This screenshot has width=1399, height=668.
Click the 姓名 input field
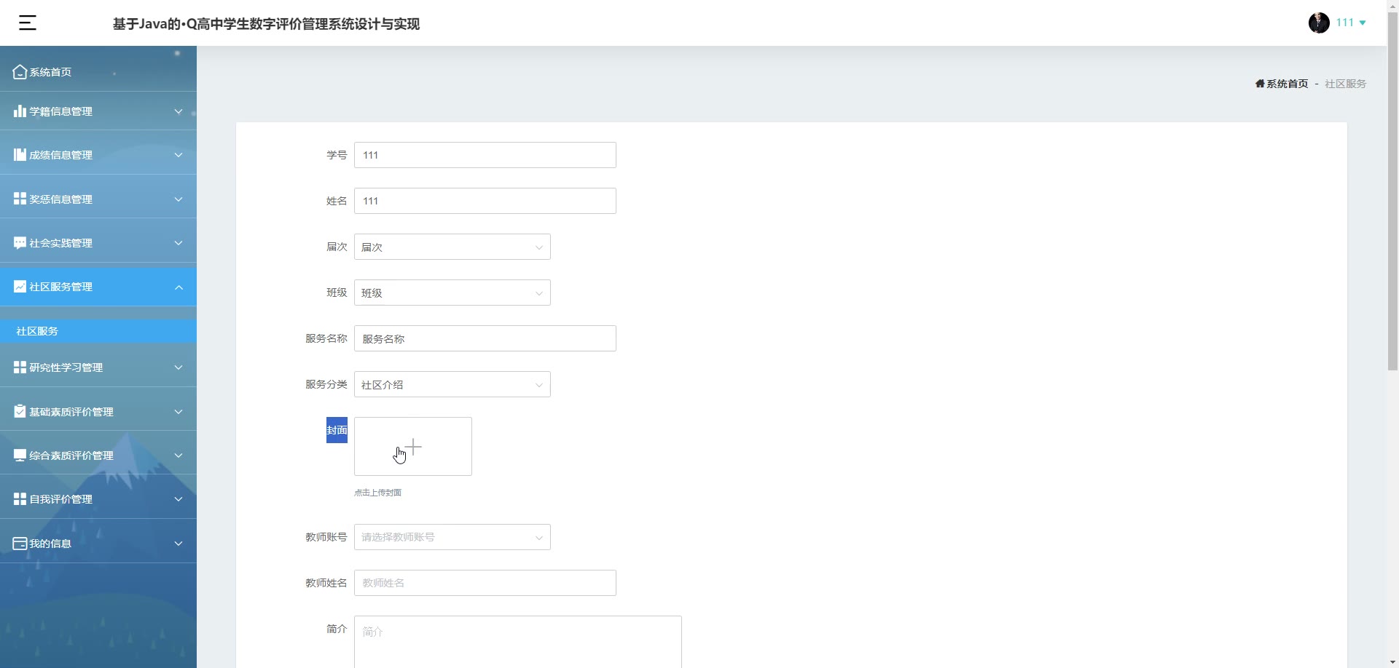(x=485, y=201)
